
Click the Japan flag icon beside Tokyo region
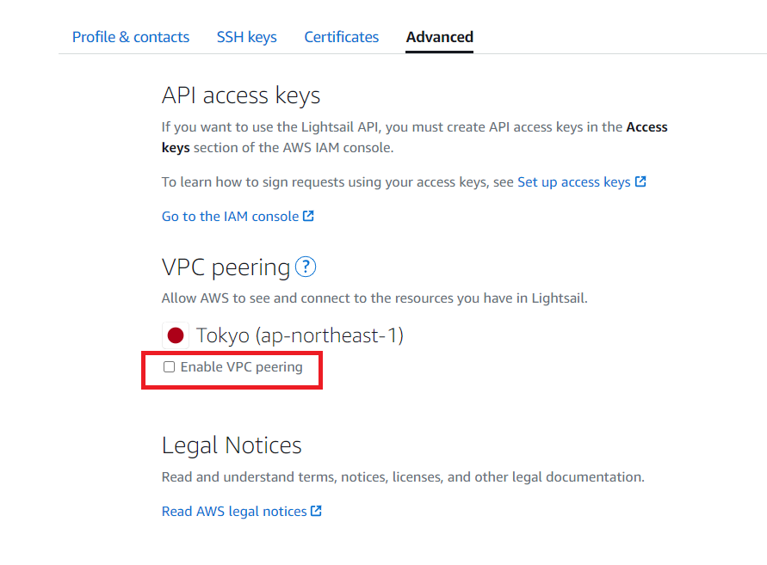click(x=175, y=333)
